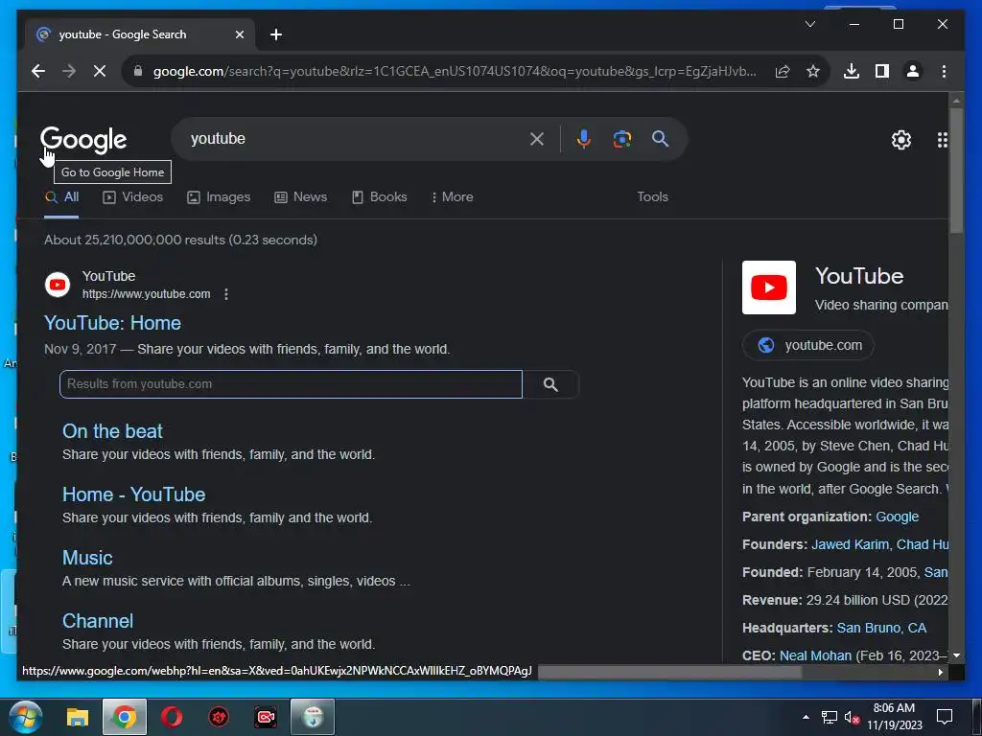The height and width of the screenshot is (736, 982).
Task: Open the Jawed Karim founder link
Action: pyautogui.click(x=850, y=544)
